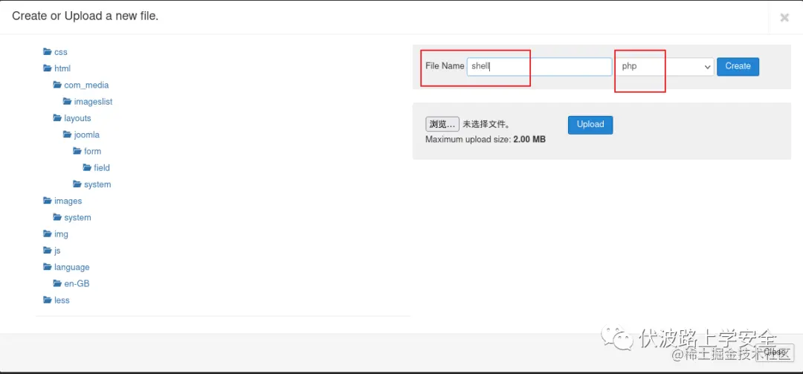Pick the joomla folder label
803x374 pixels.
click(86, 135)
